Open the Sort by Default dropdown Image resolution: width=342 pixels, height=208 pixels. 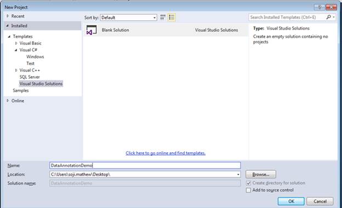coord(128,18)
